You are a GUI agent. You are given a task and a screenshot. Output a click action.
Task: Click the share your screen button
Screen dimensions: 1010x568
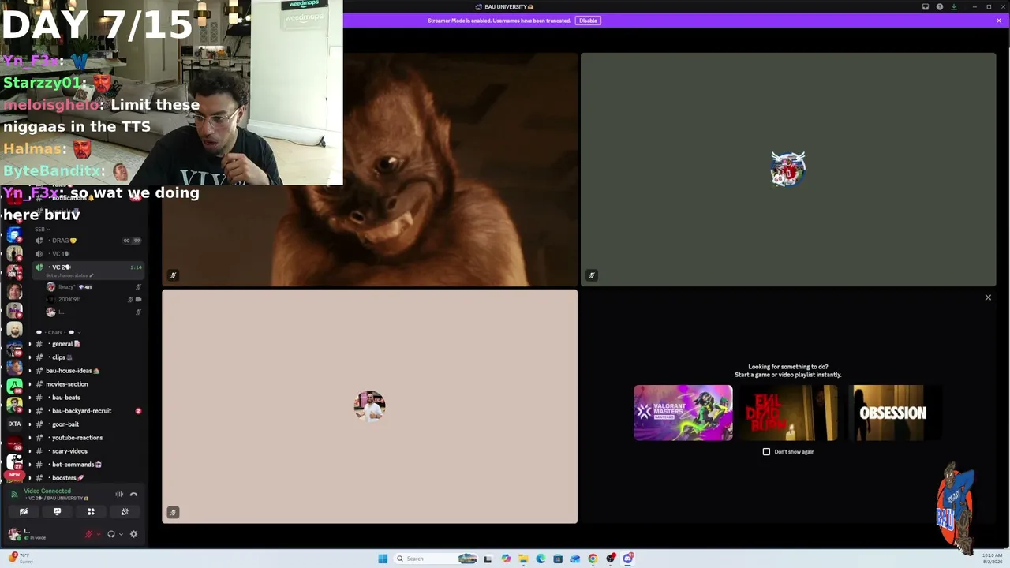pos(57,512)
